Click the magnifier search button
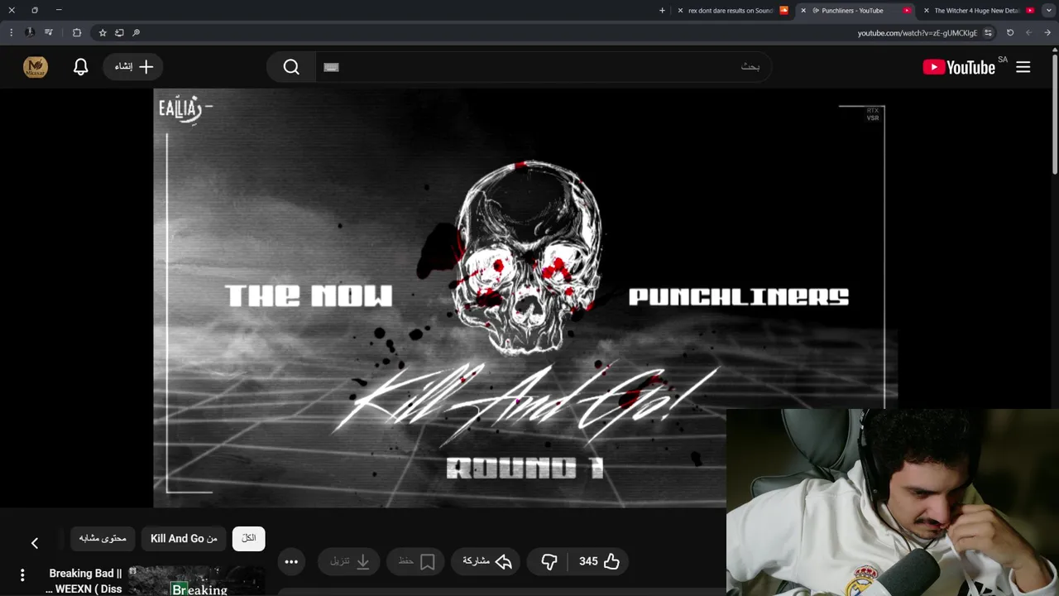 point(291,67)
